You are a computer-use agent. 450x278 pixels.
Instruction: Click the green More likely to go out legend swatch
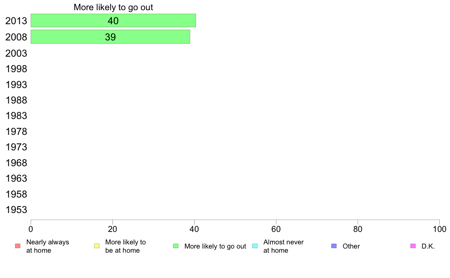(x=176, y=246)
